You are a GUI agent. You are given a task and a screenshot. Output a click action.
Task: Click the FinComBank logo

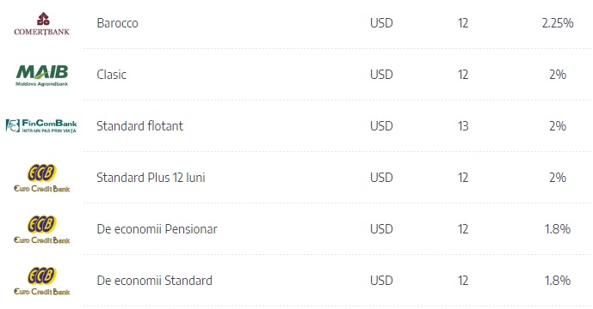click(x=41, y=125)
